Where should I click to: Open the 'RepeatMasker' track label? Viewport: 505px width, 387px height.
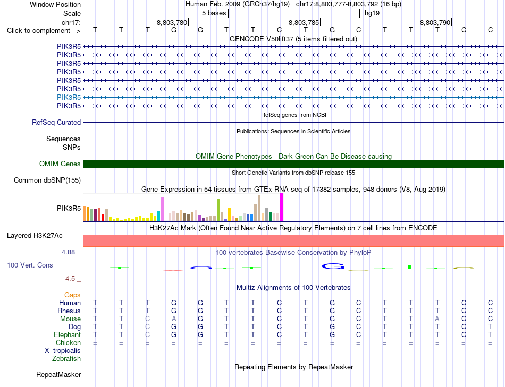pyautogui.click(x=58, y=374)
